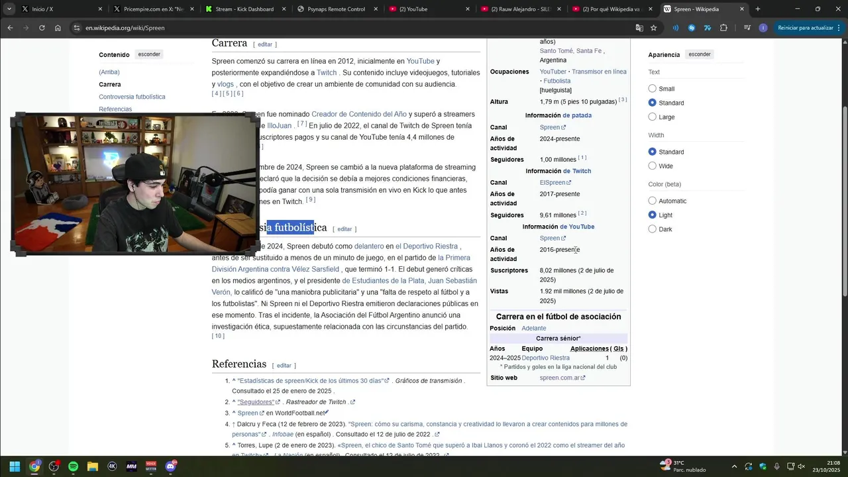The width and height of the screenshot is (848, 477).
Task: Switch to the Pricempire.com en X tab
Action: (x=154, y=9)
